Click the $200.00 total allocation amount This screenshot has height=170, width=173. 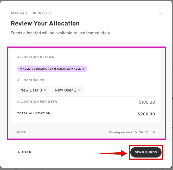pyautogui.click(x=146, y=114)
